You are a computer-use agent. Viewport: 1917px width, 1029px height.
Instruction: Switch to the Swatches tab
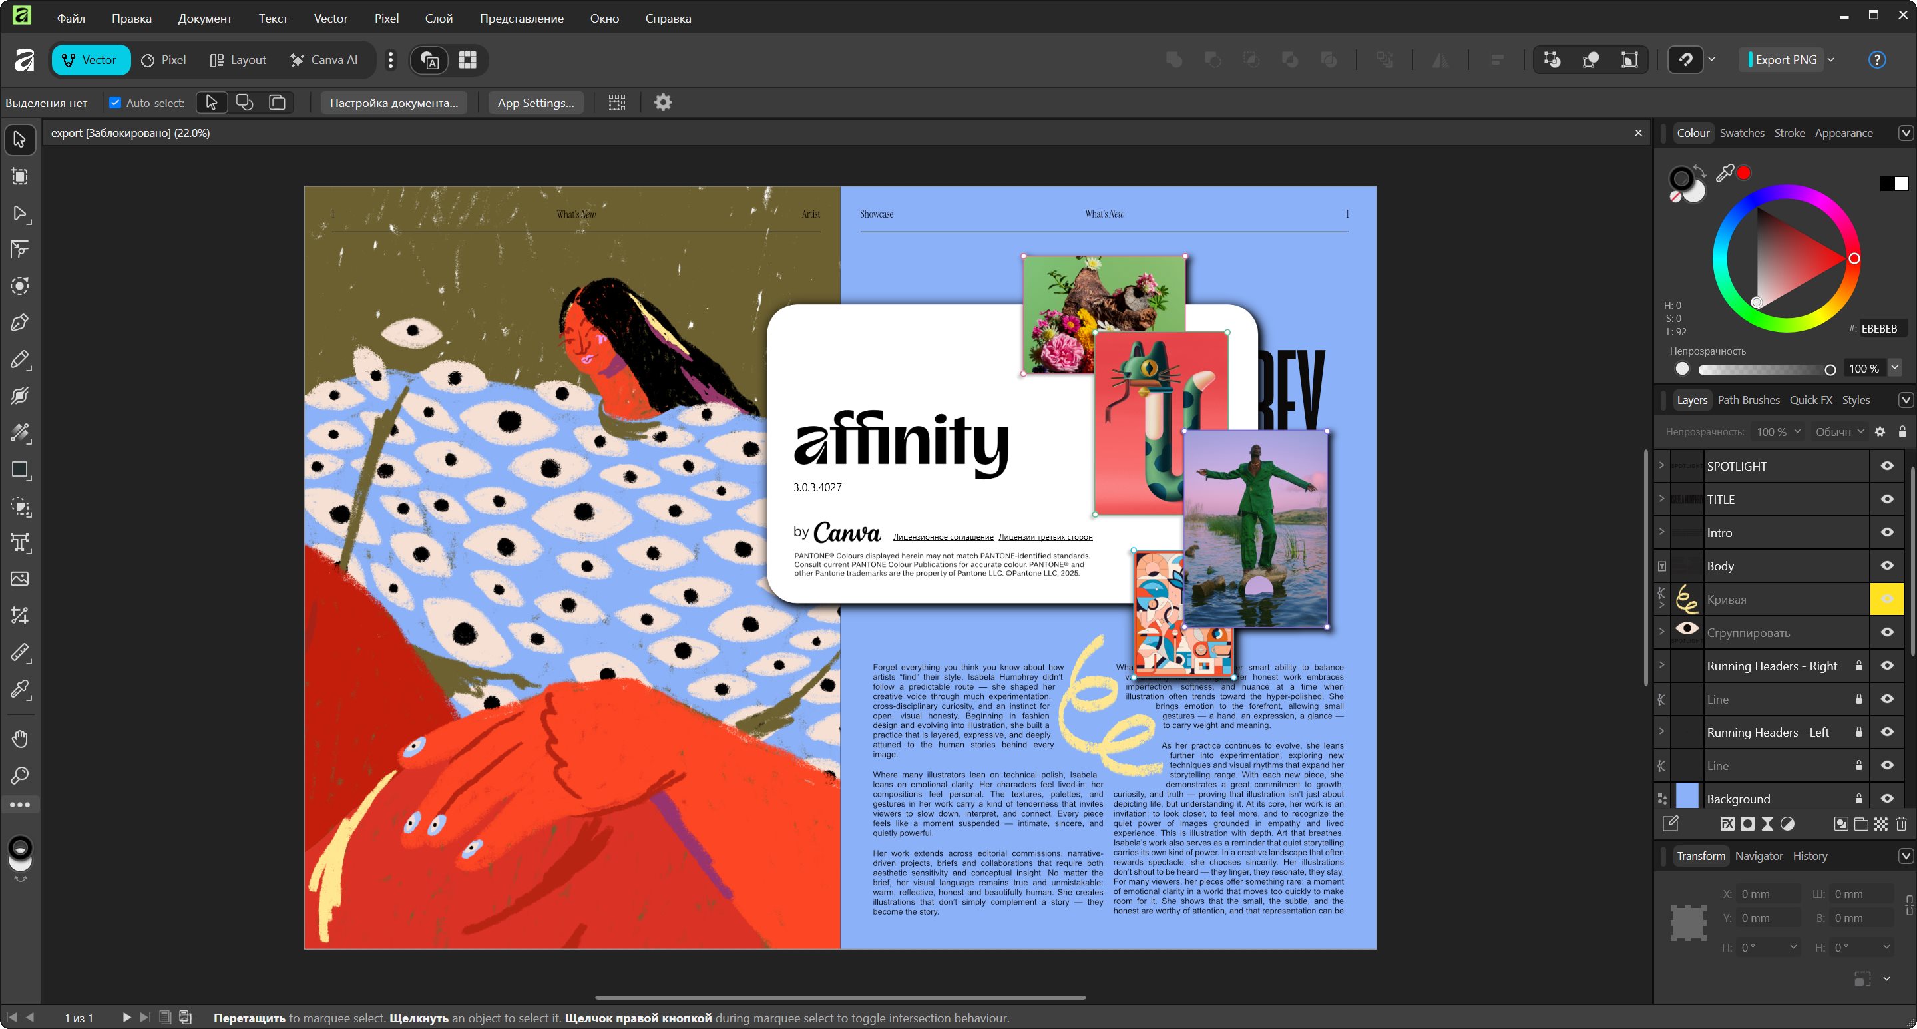[x=1741, y=133]
